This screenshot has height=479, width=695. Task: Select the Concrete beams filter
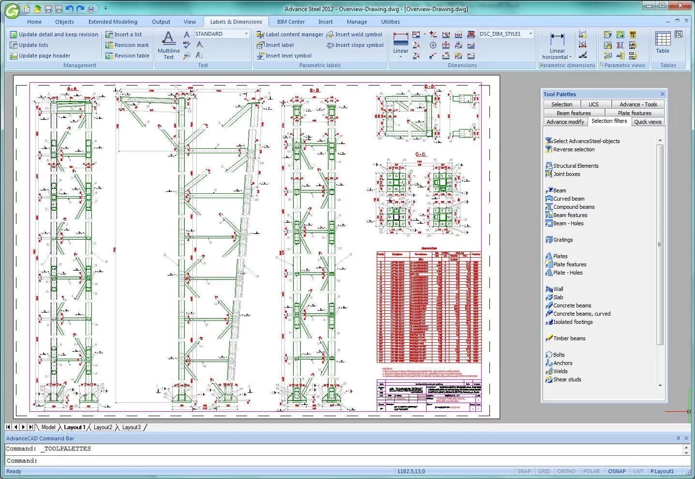tap(568, 305)
